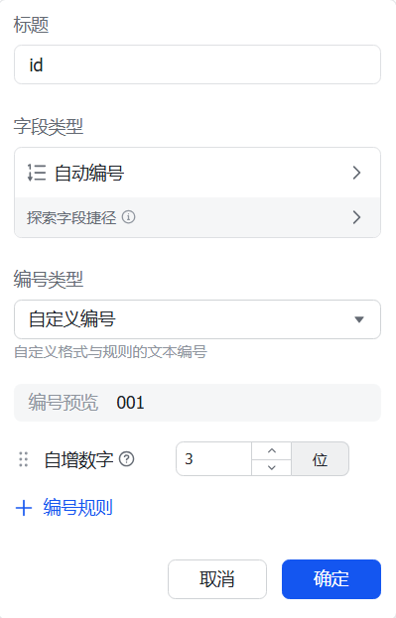Screen dimensions: 396x618
Task: Click the info icon next to 探索字段捷径
Action: pyautogui.click(x=128, y=217)
